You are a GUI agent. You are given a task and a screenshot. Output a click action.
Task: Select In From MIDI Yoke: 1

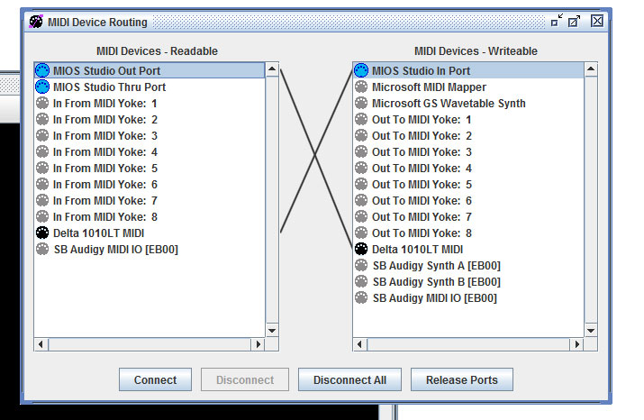(104, 103)
